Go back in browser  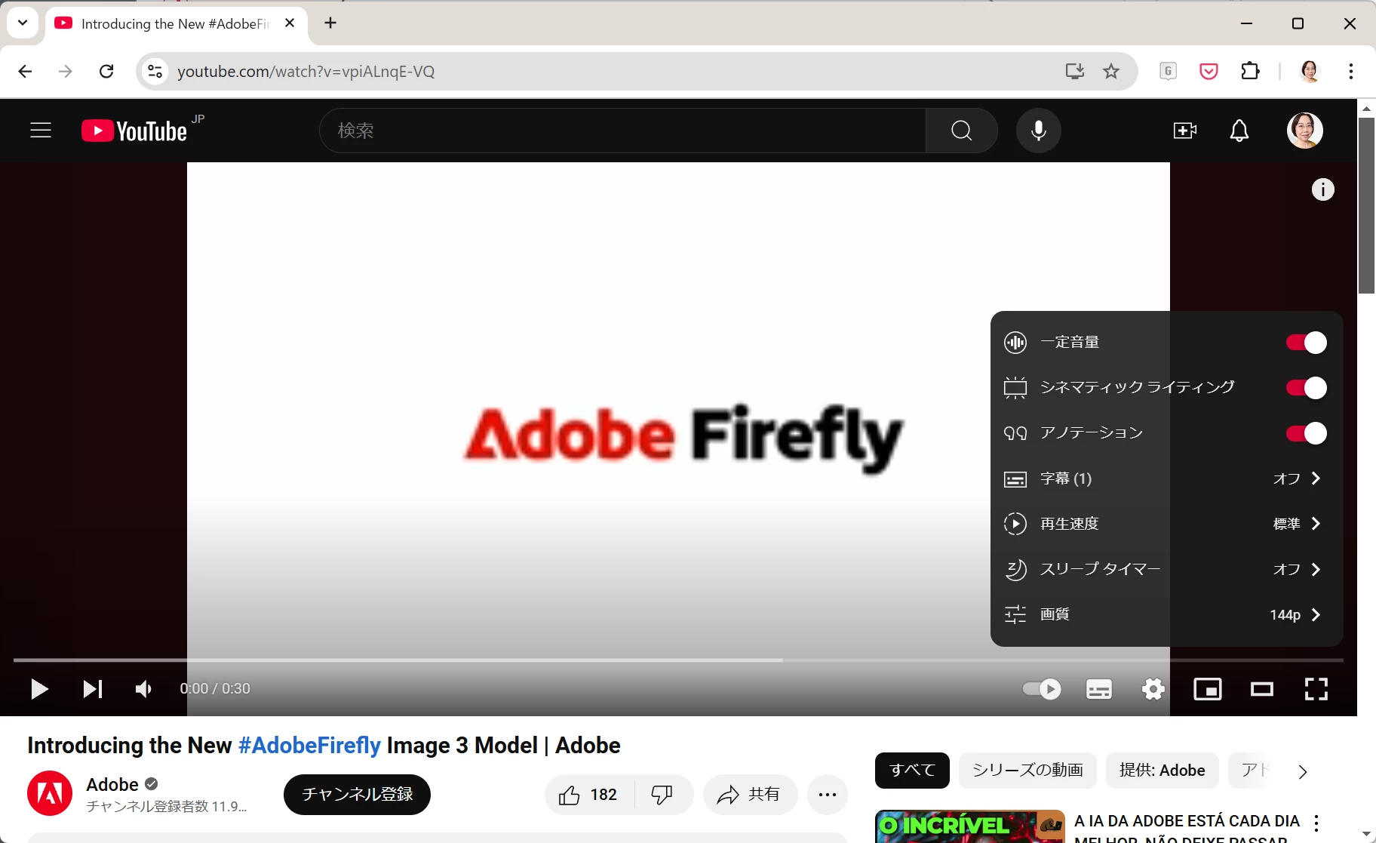pyautogui.click(x=25, y=72)
